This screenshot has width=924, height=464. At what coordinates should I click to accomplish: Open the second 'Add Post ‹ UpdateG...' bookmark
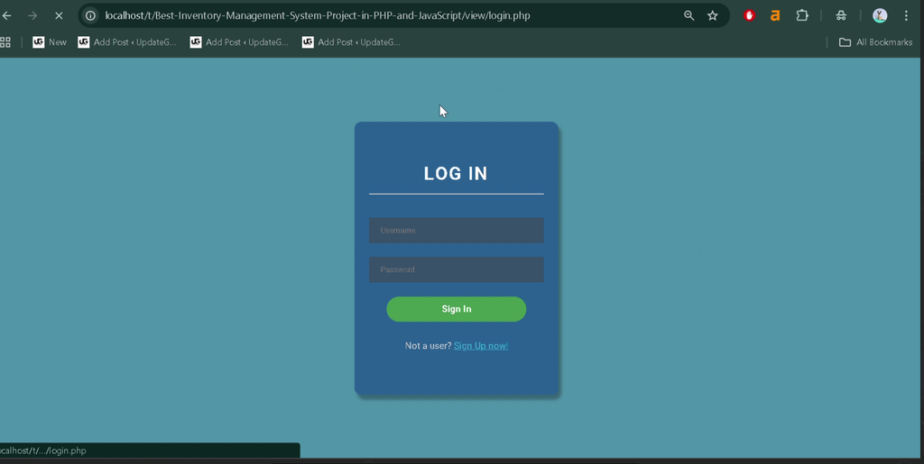coord(239,42)
